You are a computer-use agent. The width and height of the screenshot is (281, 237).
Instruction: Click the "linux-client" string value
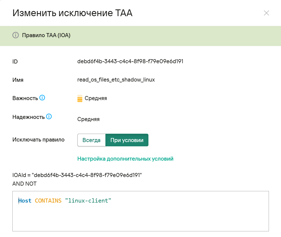coord(88,201)
